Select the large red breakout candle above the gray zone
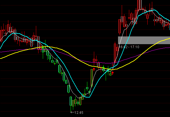Viewport: 170px width, 117px height. 119,26
